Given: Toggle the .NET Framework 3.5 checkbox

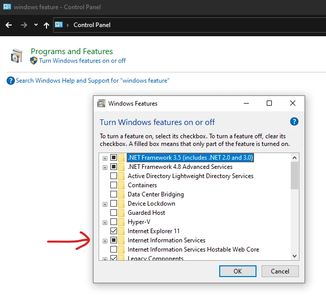Looking at the screenshot, I should [x=113, y=157].
